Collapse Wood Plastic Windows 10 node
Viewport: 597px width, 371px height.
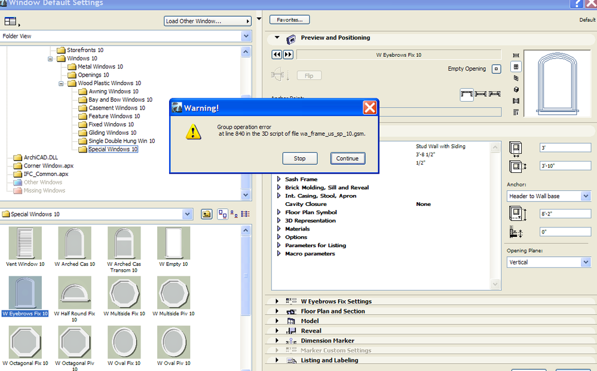click(61, 84)
